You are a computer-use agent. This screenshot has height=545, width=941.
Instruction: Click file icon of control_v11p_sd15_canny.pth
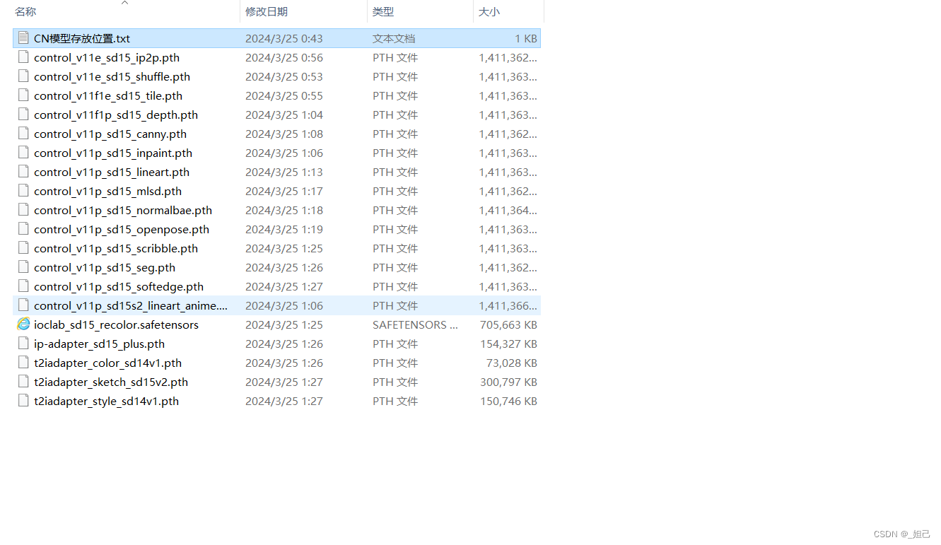(23, 134)
